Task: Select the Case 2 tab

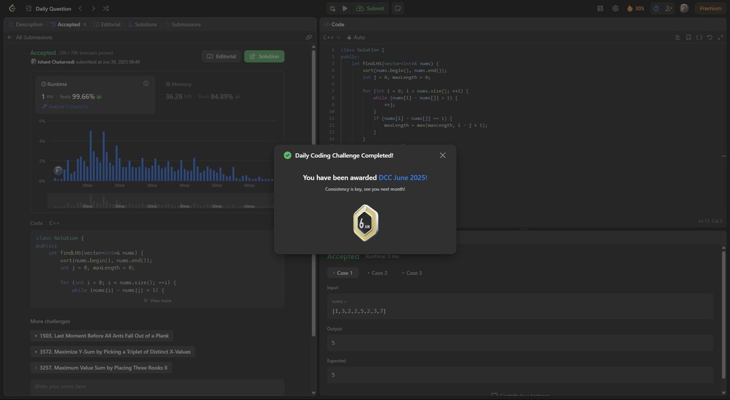Action: 377,273
